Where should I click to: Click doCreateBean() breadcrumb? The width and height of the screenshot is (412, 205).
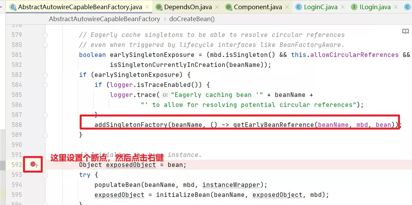[x=192, y=19]
